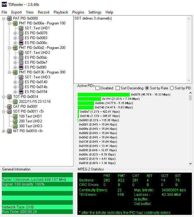Click the 0x1fff null packet bitrate bar

(x=89, y=99)
